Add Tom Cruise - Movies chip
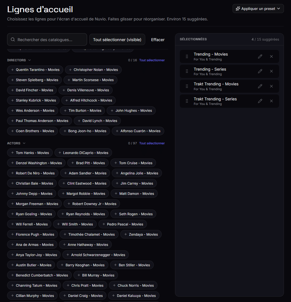Viewport: 291px width, 302px height. (133, 163)
